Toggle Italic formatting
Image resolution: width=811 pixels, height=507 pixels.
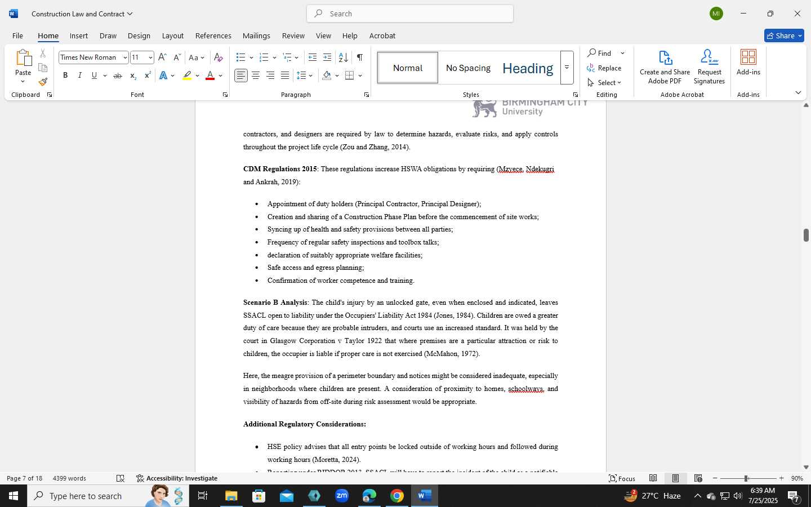point(79,75)
